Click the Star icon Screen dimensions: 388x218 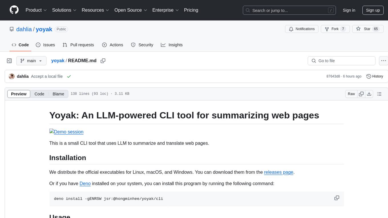click(x=358, y=29)
